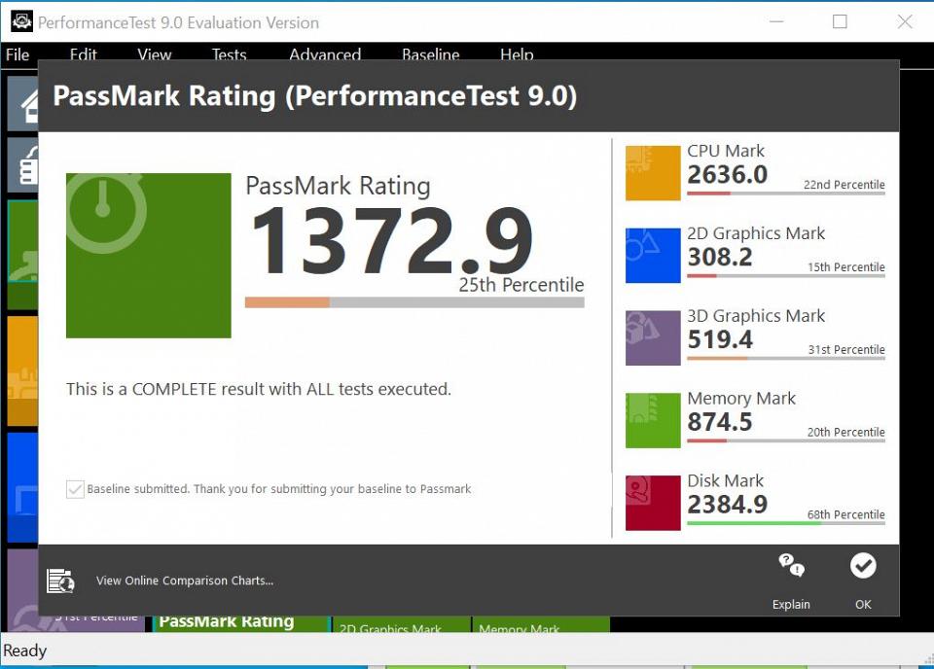Click the '22nd Percentile' text
This screenshot has height=669, width=934.
coord(844,185)
